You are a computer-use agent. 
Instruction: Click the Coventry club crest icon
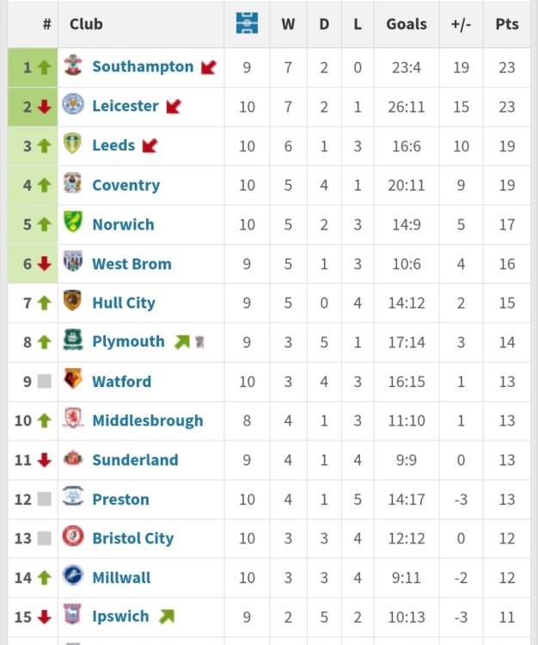click(x=73, y=184)
